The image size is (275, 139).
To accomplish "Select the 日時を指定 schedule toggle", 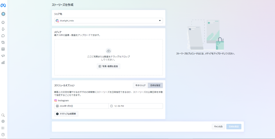I will 155,86.
